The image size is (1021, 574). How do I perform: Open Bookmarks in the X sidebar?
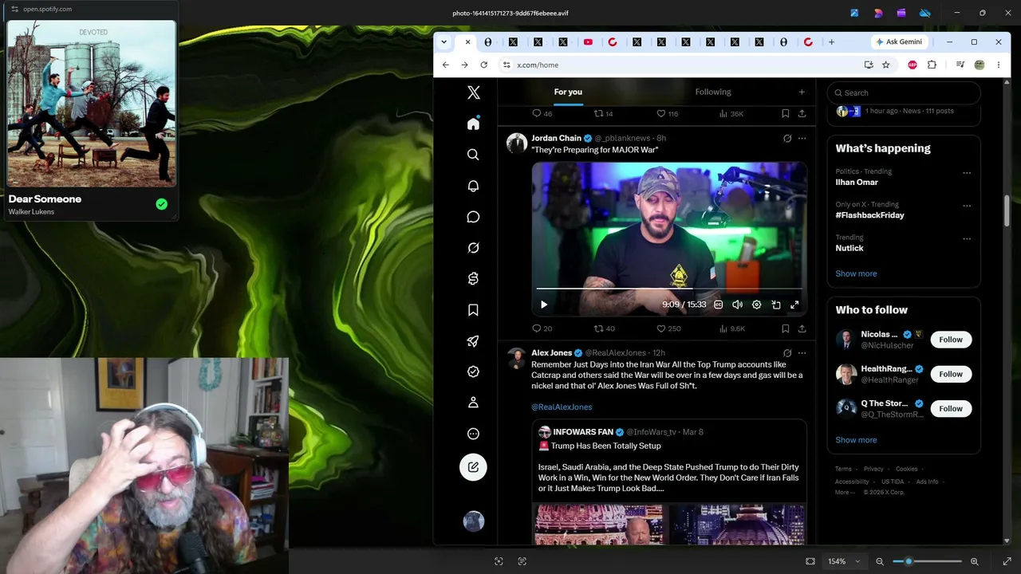pyautogui.click(x=474, y=310)
